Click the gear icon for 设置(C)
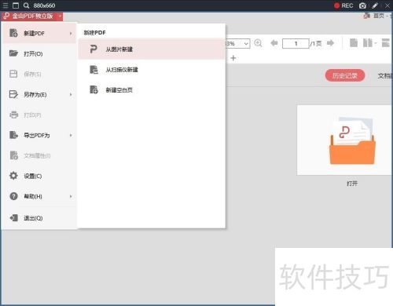This screenshot has height=306, width=393. pyautogui.click(x=13, y=176)
